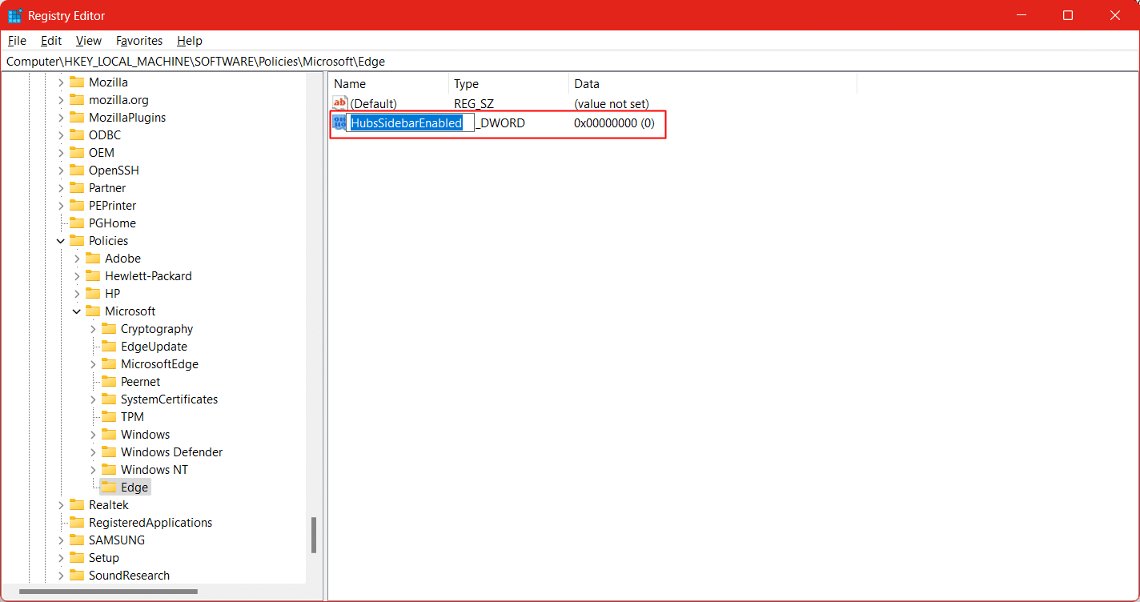Expand the HP key under Policies

77,294
